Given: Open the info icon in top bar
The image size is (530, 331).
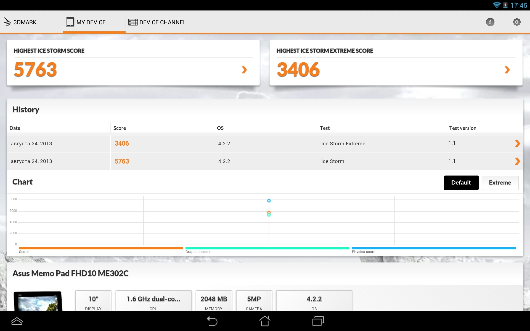Looking at the screenshot, I should 490,22.
